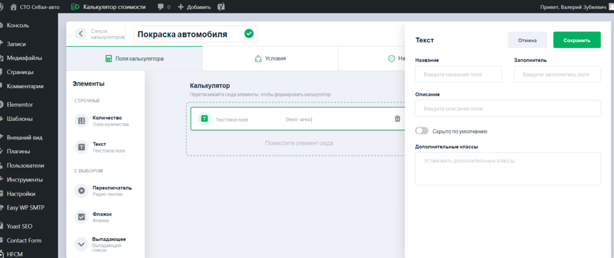614x258 pixels.
Task: Switch to the Условия tab
Action: pyautogui.click(x=270, y=59)
